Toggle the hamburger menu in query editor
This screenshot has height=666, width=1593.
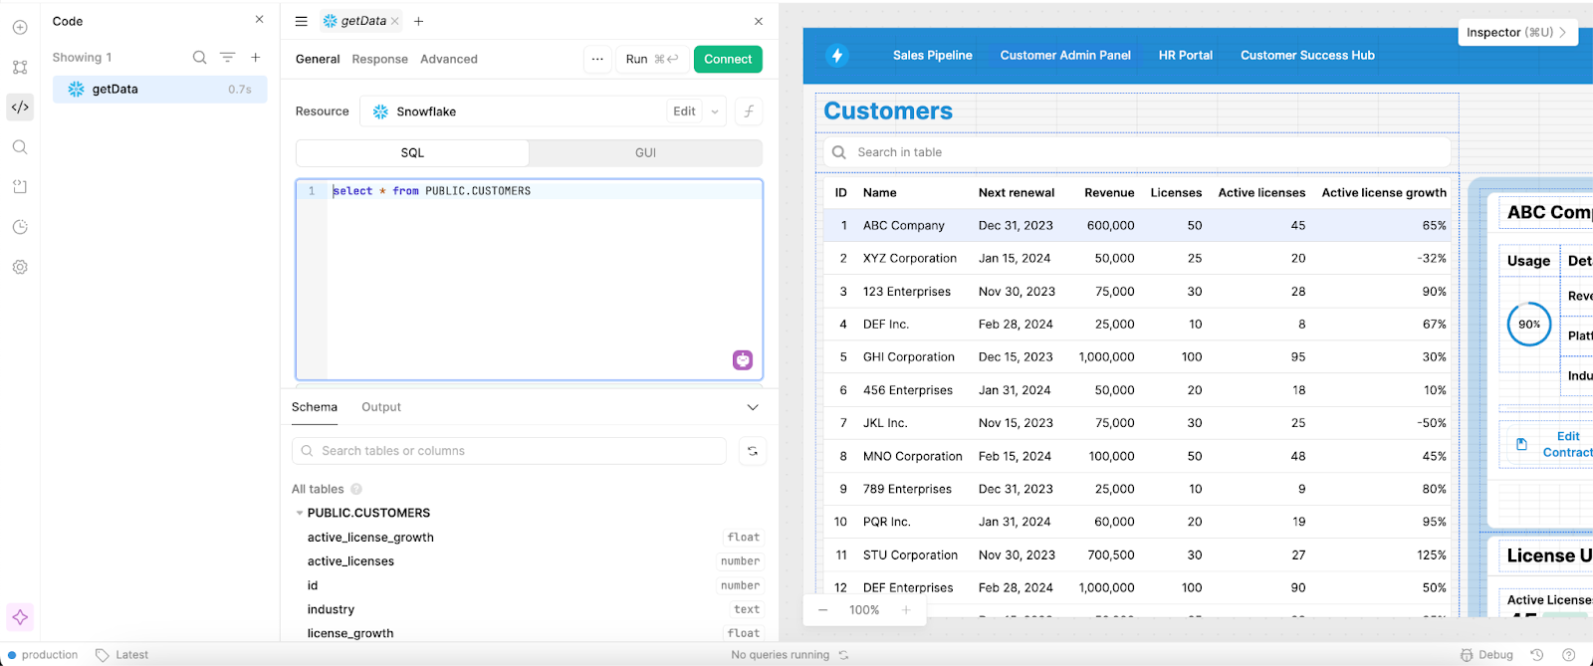(302, 21)
